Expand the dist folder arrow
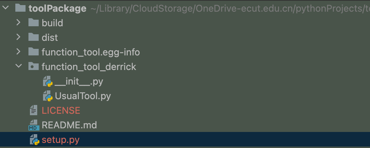370x148 pixels. pyautogui.click(x=19, y=37)
